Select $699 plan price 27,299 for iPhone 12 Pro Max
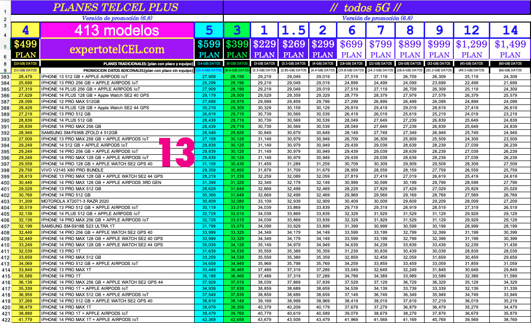The height and width of the screenshot is (323, 531). (351, 102)
